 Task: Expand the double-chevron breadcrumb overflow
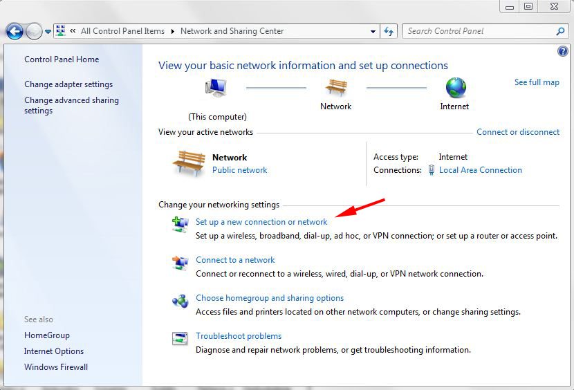(x=73, y=31)
